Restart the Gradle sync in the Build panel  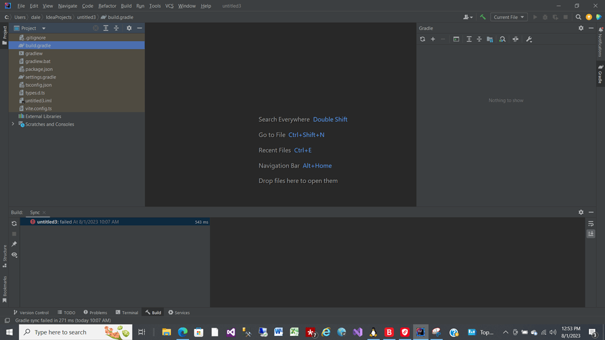[x=13, y=223]
